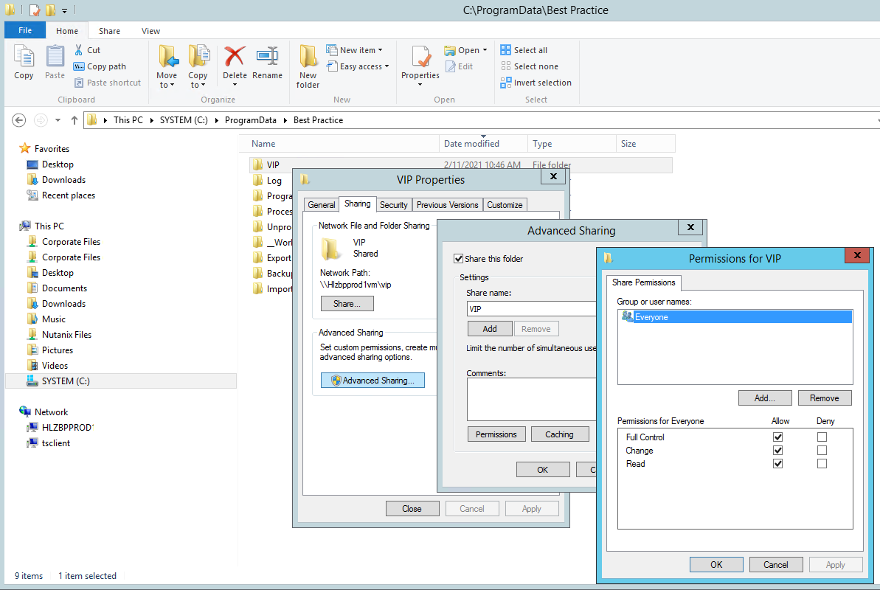Image resolution: width=880 pixels, height=590 pixels.
Task: Go up one folder level arrow
Action: (x=74, y=120)
